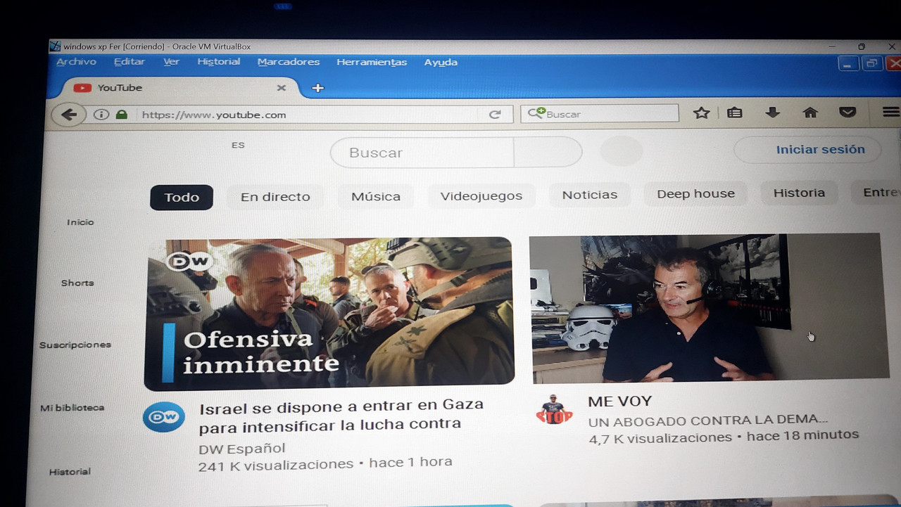Reload the page with the refresh icon

coord(495,114)
